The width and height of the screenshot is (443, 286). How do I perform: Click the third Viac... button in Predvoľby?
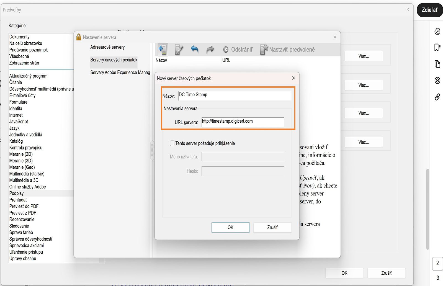(x=364, y=113)
